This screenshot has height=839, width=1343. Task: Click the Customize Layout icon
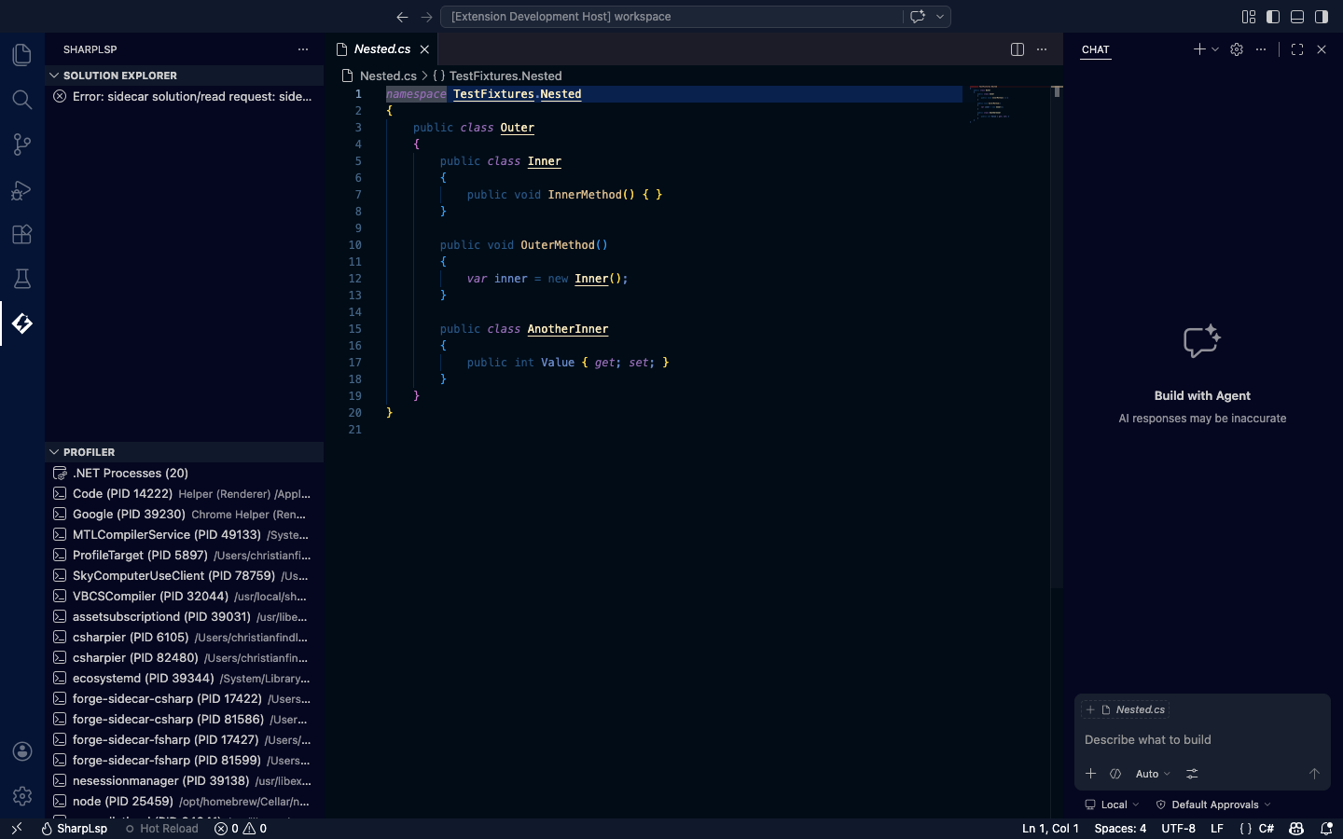[1249, 17]
